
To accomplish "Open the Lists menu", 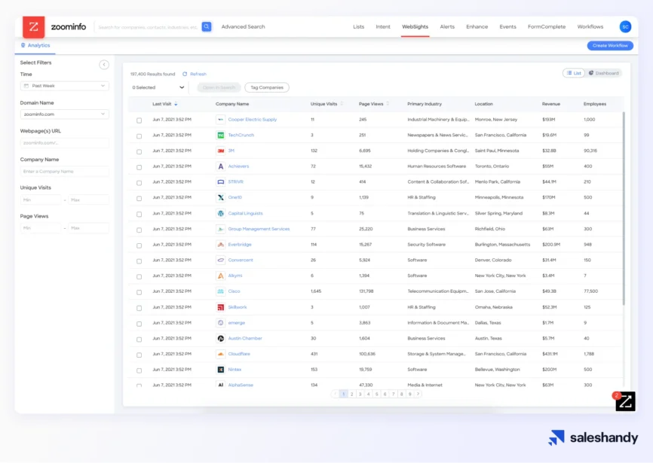I will pyautogui.click(x=359, y=26).
